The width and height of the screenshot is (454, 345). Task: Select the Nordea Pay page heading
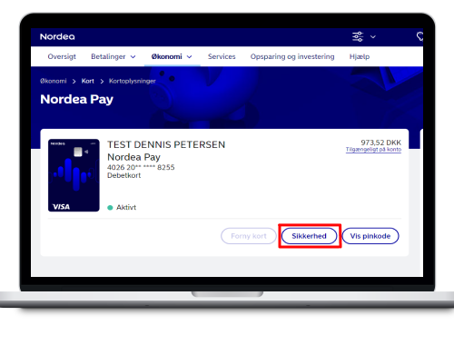coord(76,99)
